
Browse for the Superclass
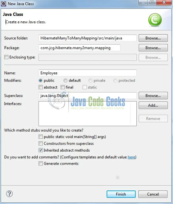[153, 96]
